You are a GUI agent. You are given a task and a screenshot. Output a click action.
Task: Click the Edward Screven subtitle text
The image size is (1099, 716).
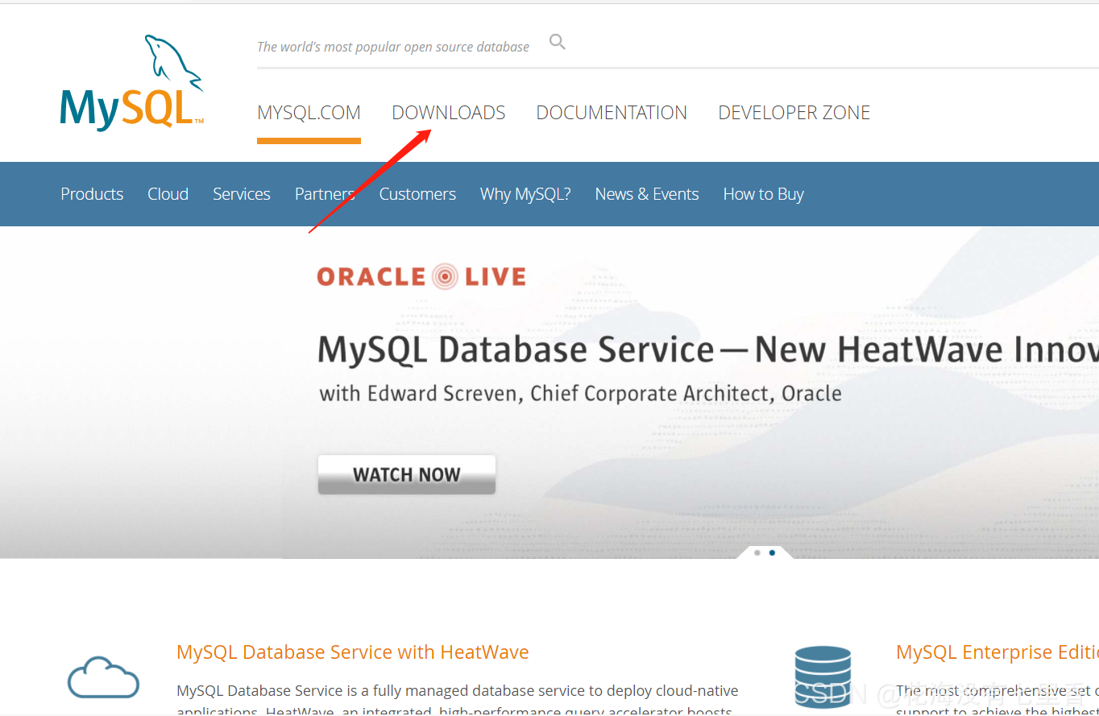coord(580,394)
